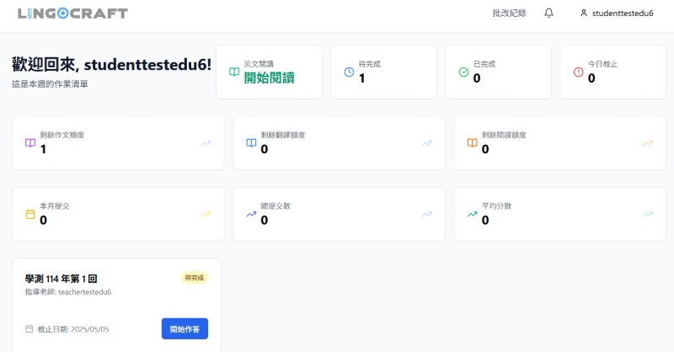Click the green checkmark icon for 已完成
The width and height of the screenshot is (674, 352).
(463, 72)
